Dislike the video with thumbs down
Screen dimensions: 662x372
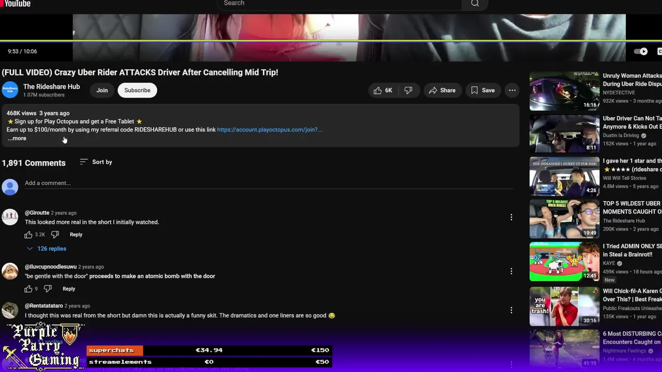point(408,90)
